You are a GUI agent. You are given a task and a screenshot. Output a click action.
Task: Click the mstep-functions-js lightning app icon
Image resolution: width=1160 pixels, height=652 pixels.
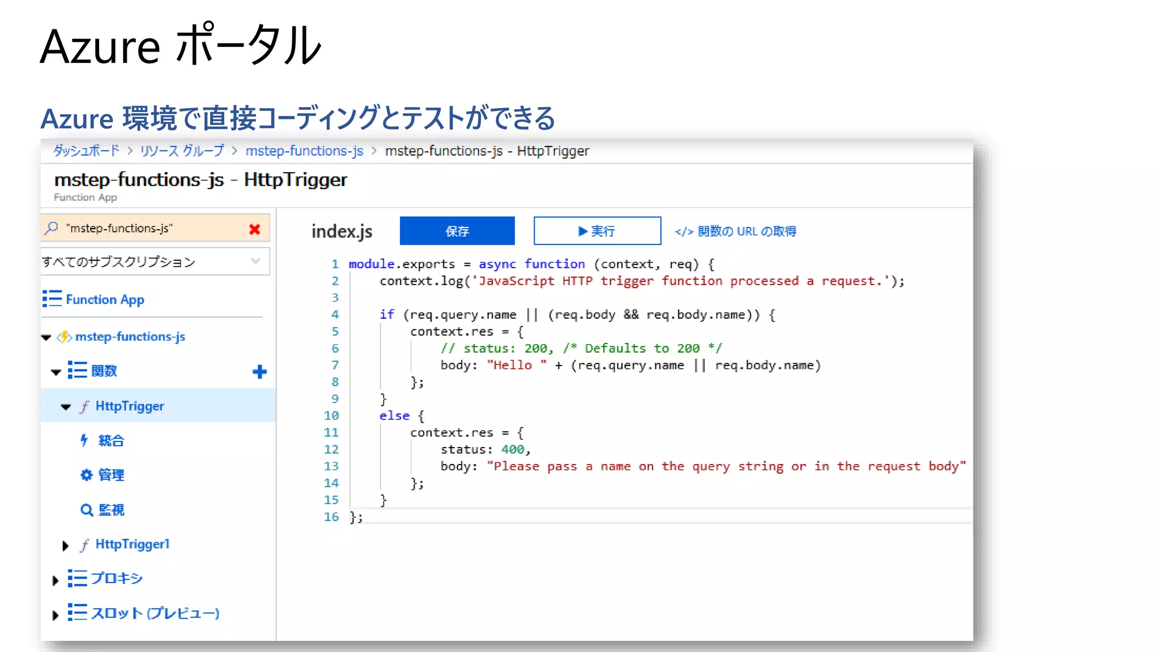point(65,337)
